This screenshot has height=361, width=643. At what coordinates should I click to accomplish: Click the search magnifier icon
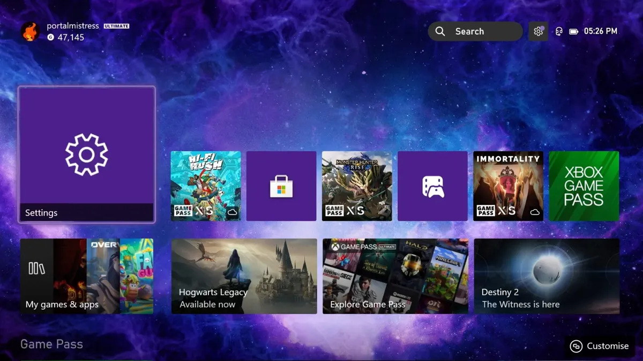(x=439, y=31)
